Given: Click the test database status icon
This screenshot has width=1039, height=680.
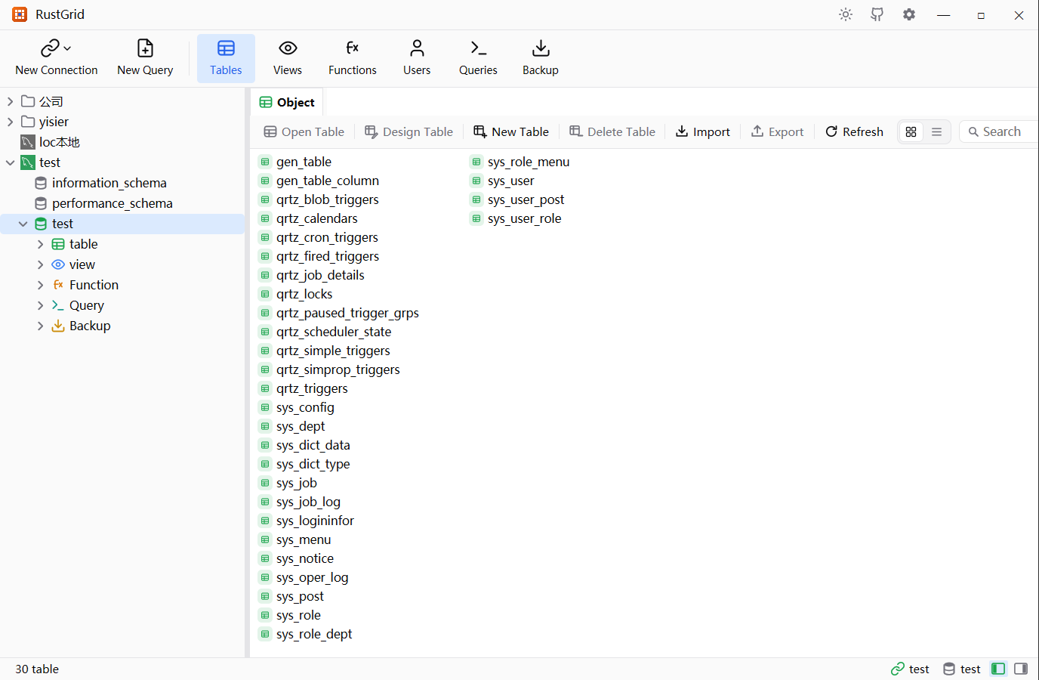Looking at the screenshot, I should pyautogui.click(x=949, y=669).
